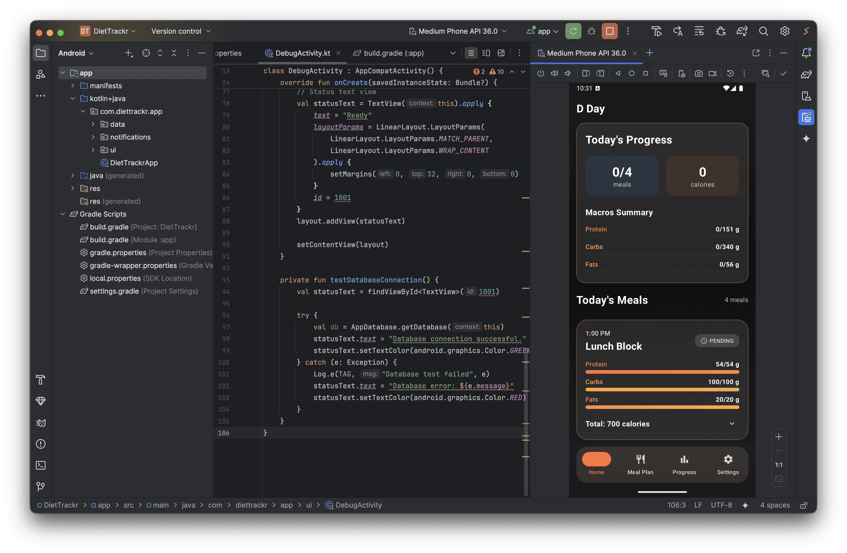Open the Problems tool window
The image size is (847, 553).
click(x=41, y=444)
